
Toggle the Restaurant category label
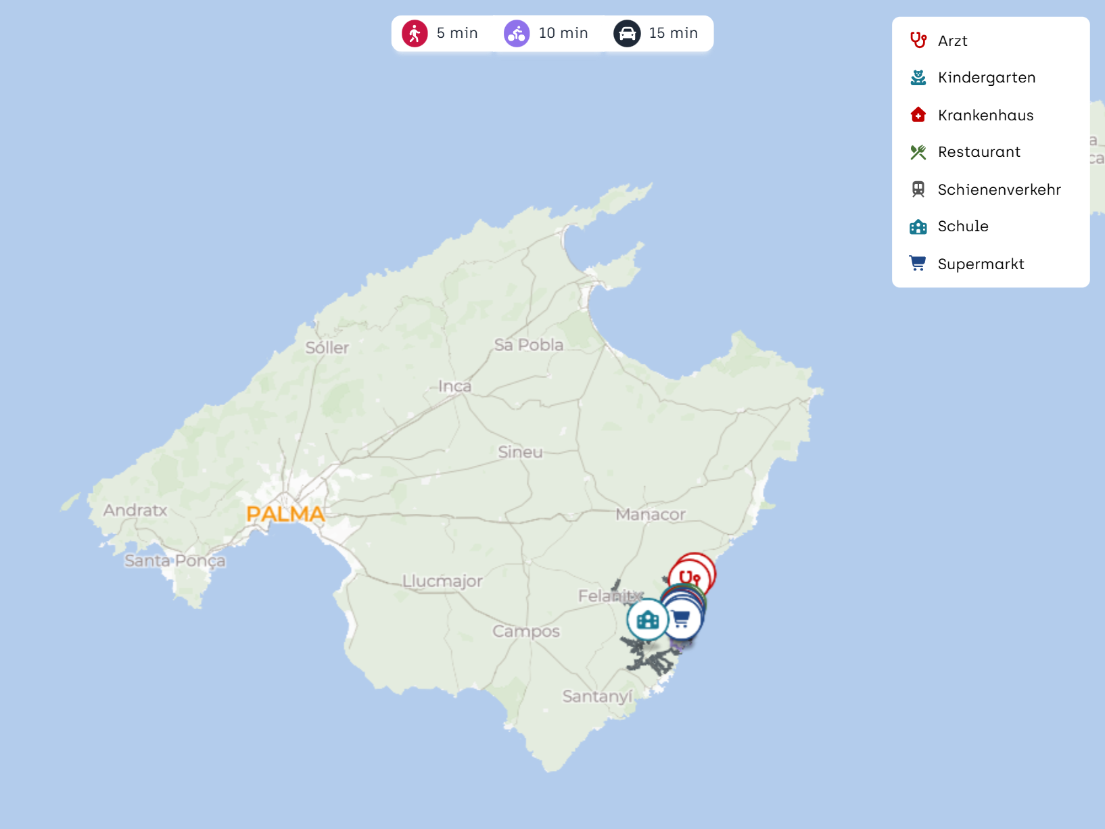[979, 152]
